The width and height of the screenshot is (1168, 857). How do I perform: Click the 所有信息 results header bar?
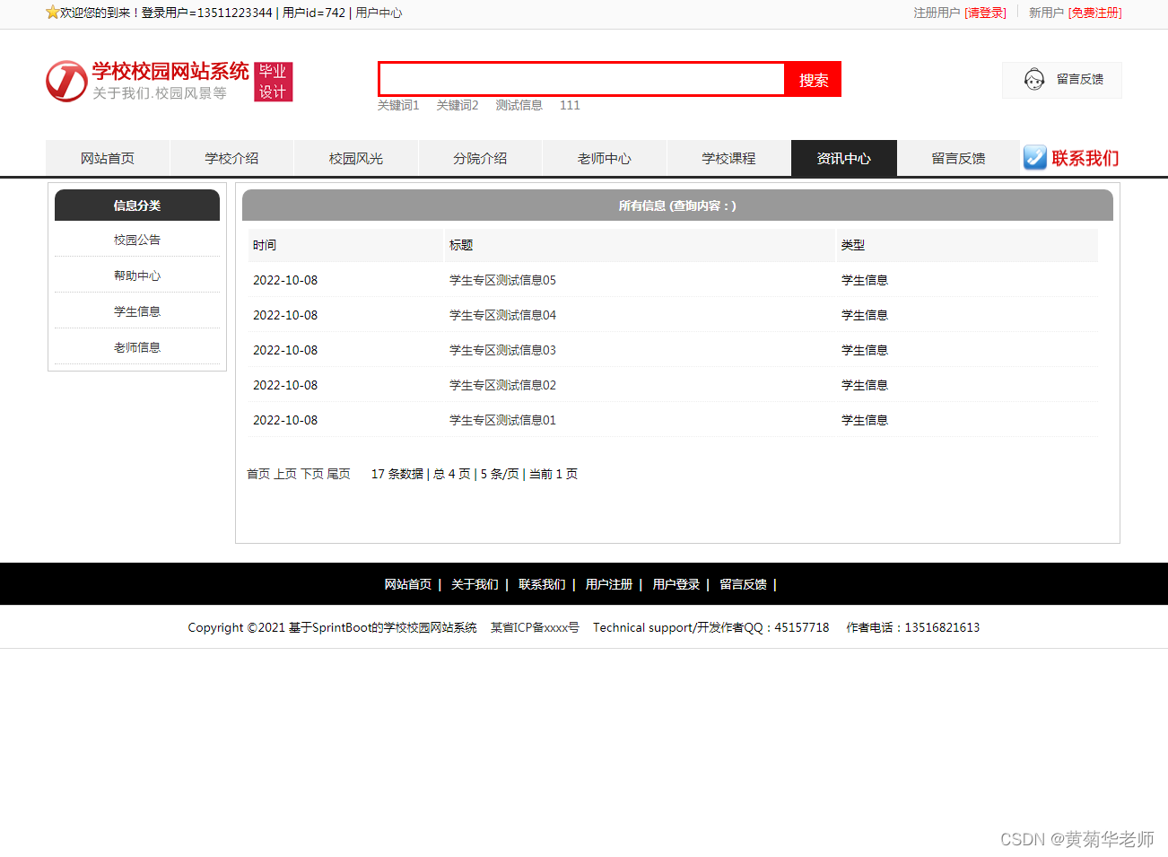pyautogui.click(x=677, y=206)
